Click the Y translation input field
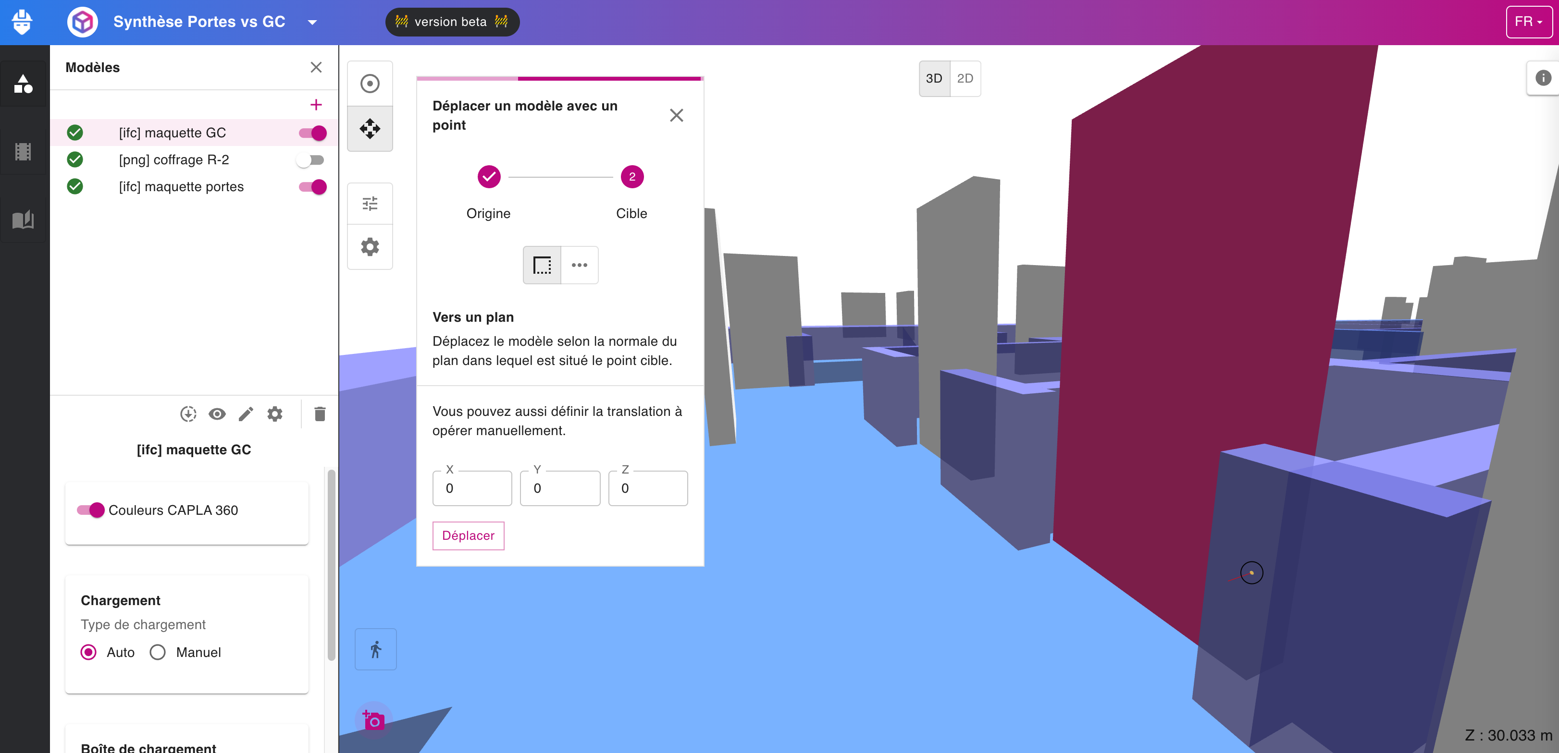 coord(560,488)
